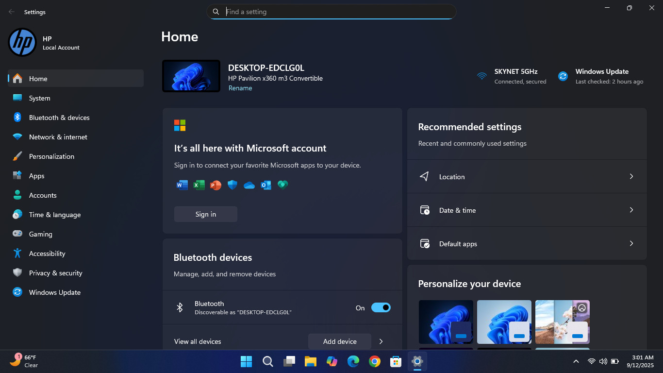Turn off the Bluetooth toggle
The height and width of the screenshot is (373, 663).
[x=381, y=307]
